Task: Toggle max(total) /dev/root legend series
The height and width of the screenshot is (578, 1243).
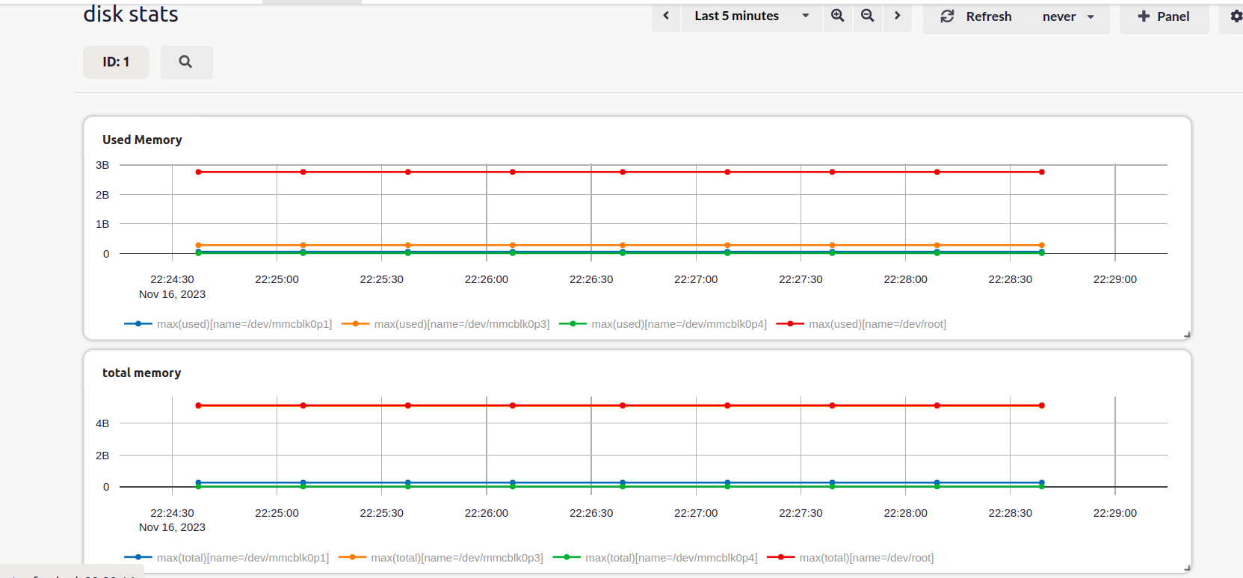Action: [x=850, y=558]
